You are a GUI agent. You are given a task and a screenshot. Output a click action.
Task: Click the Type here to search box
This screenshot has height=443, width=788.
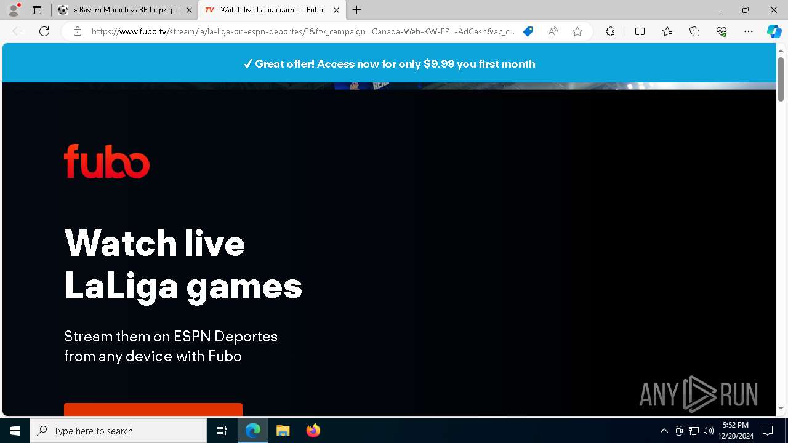coord(118,431)
